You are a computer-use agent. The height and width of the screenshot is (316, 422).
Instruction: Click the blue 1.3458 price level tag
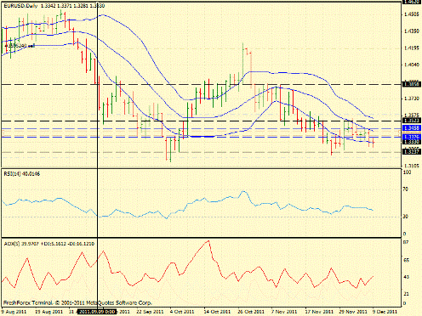pos(412,128)
